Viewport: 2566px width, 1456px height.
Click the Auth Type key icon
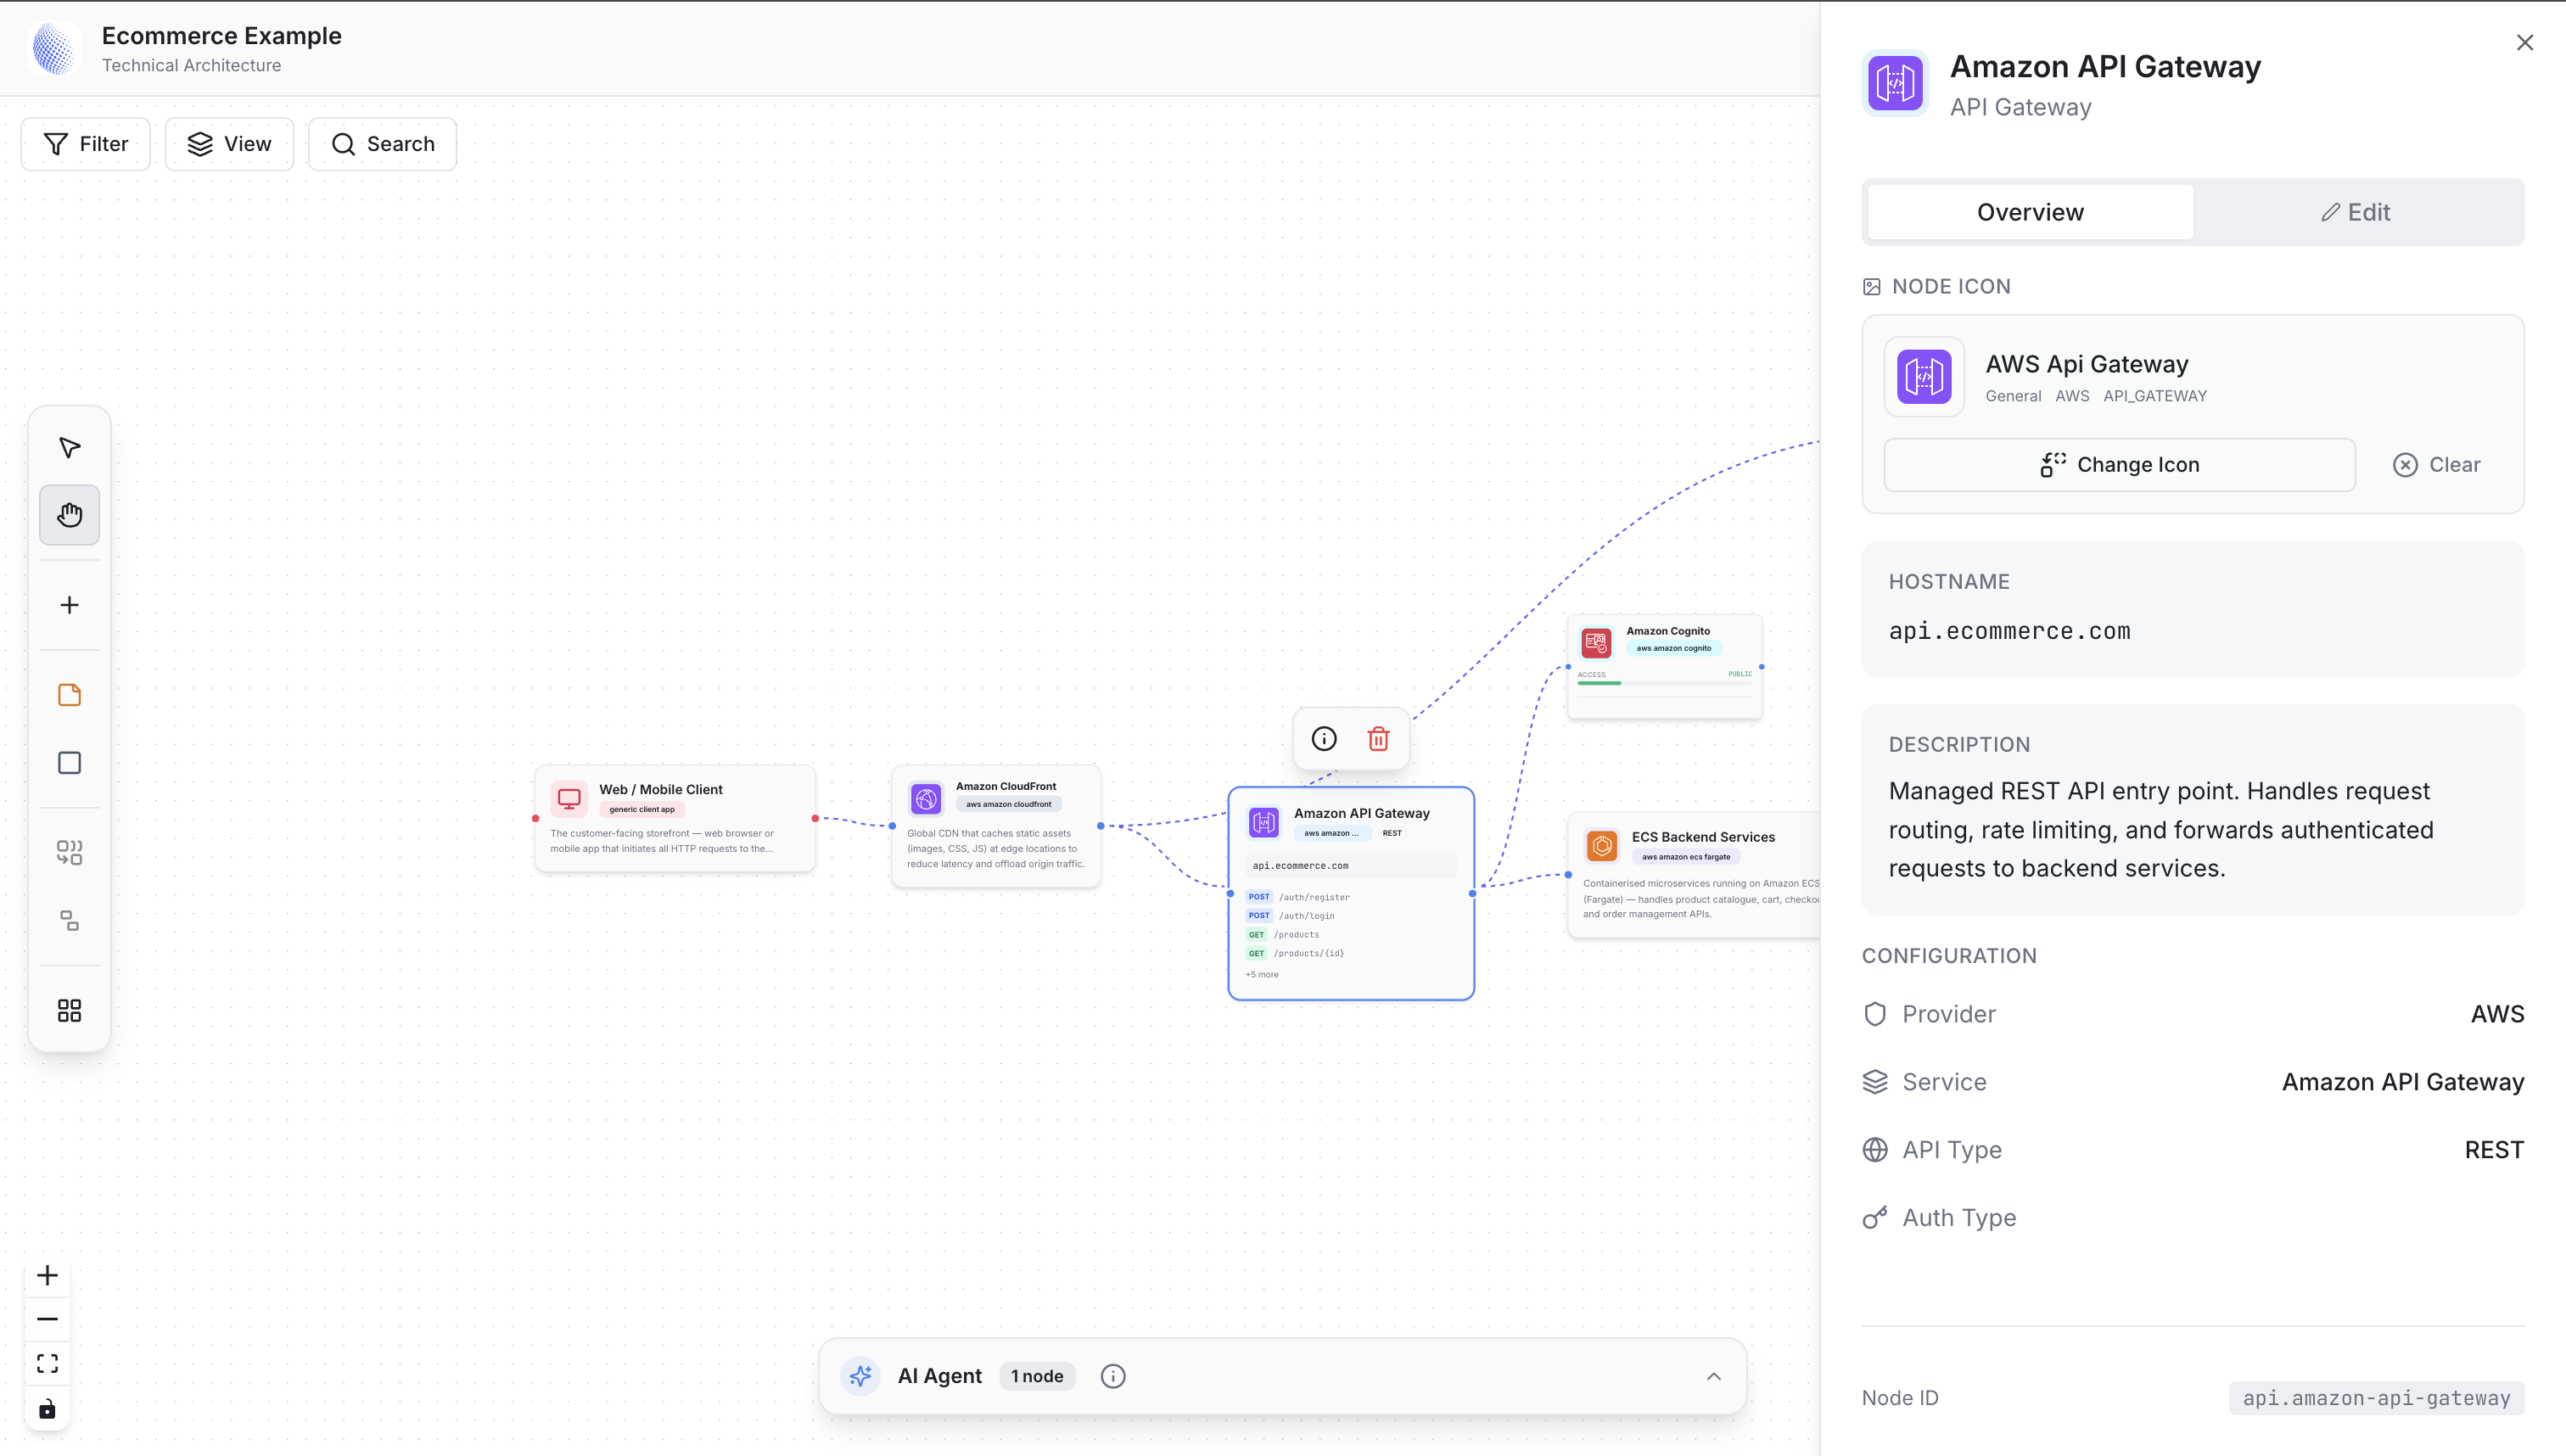pyautogui.click(x=1875, y=1218)
